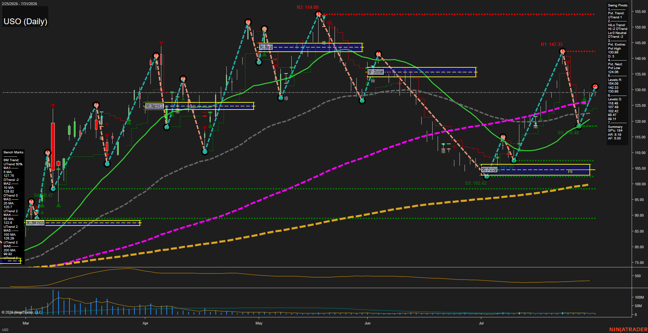Click the Levels R: heading
Screen dimensions: 648x333
[x=615, y=80]
